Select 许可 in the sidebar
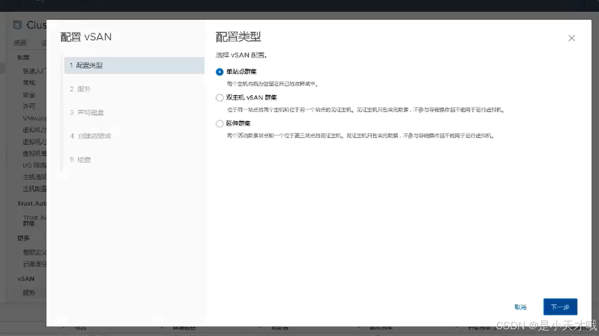599x336 pixels. (29, 106)
